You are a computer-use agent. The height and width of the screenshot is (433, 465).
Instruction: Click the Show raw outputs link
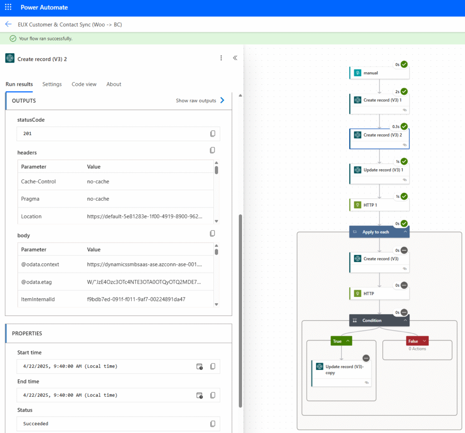(196, 100)
